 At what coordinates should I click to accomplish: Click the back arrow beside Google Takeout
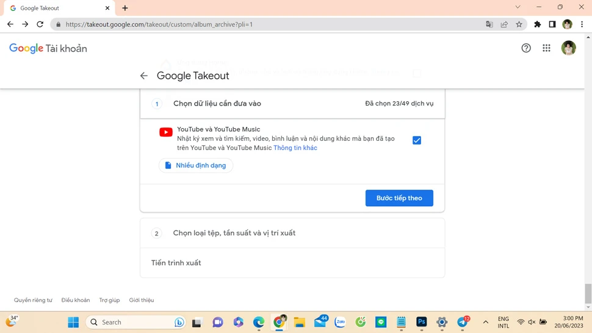click(x=144, y=76)
